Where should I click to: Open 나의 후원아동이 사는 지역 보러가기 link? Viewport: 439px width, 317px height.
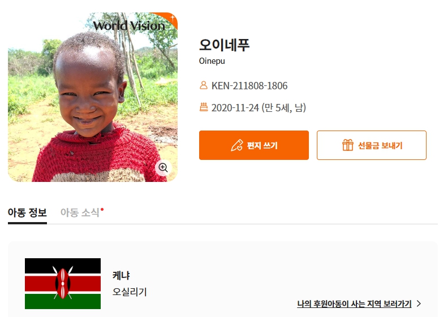pyautogui.click(x=354, y=304)
